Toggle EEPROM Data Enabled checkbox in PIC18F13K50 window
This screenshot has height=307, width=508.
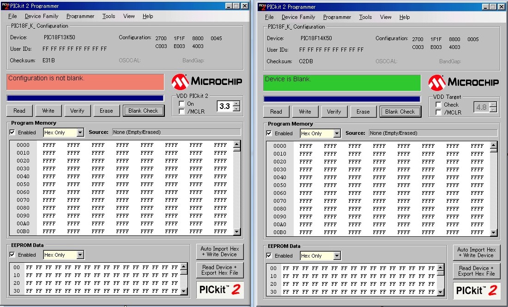coord(12,254)
